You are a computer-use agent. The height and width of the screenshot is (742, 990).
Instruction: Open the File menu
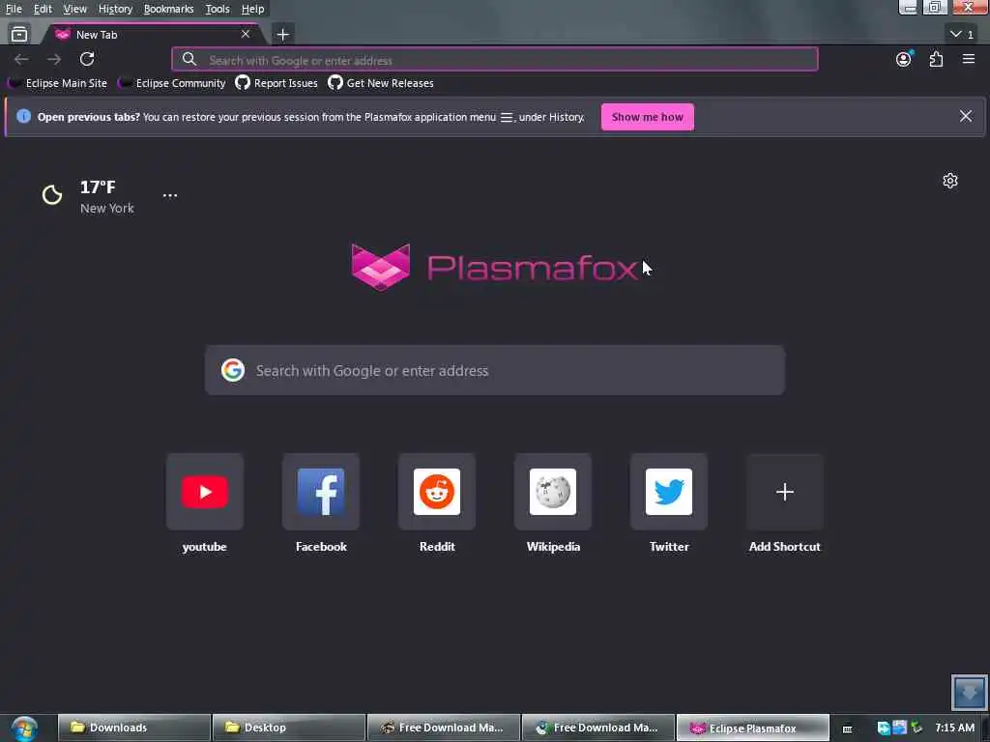(x=14, y=9)
